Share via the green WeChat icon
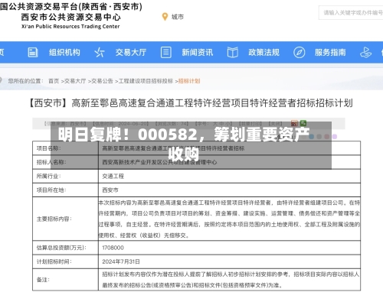Image resolution: width=383 pixels, height=292 pixels. coord(303,123)
